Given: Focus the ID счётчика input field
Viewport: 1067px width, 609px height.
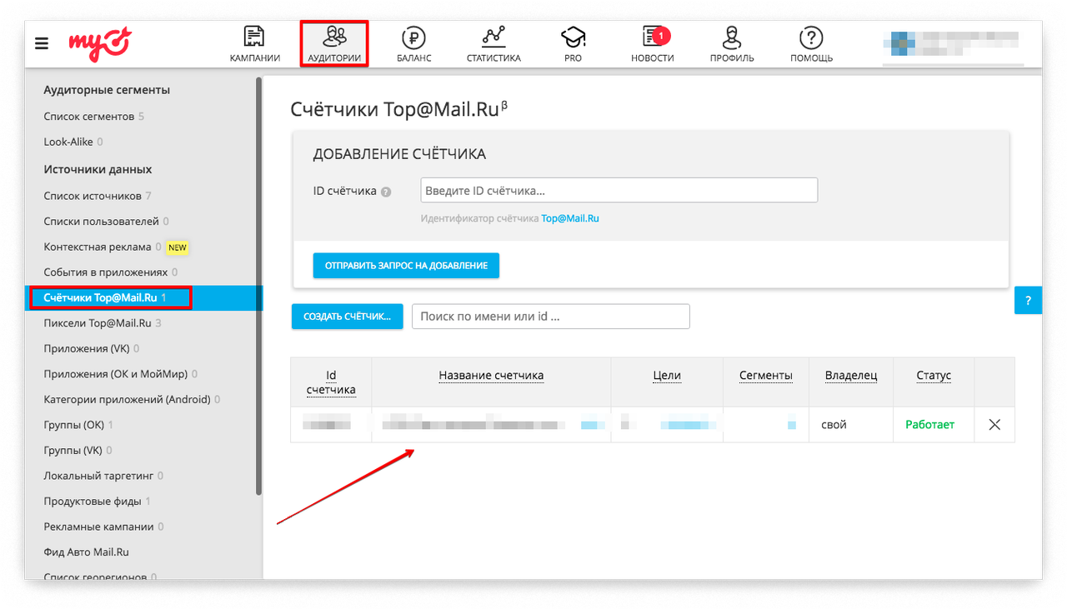Looking at the screenshot, I should click(x=619, y=190).
